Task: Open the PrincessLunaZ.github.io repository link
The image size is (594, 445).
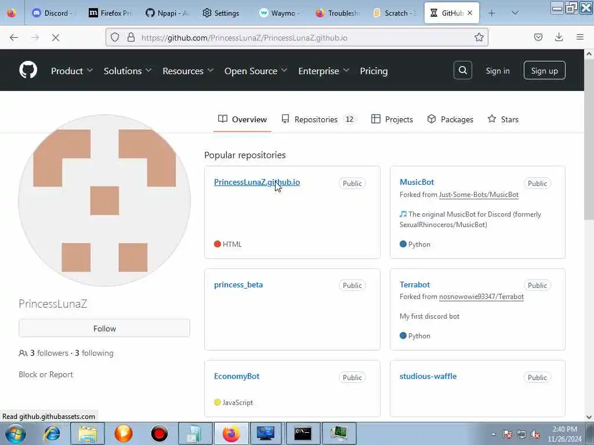Action: click(x=257, y=182)
